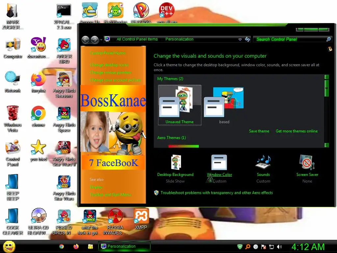Image resolution: width=337 pixels, height=253 pixels.
Task: Open Change your account picture link
Action: (115, 80)
